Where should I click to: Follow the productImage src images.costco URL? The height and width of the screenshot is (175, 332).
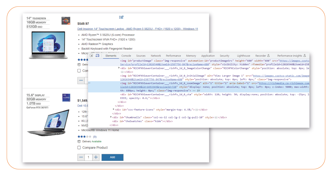pyautogui.click(x=294, y=60)
